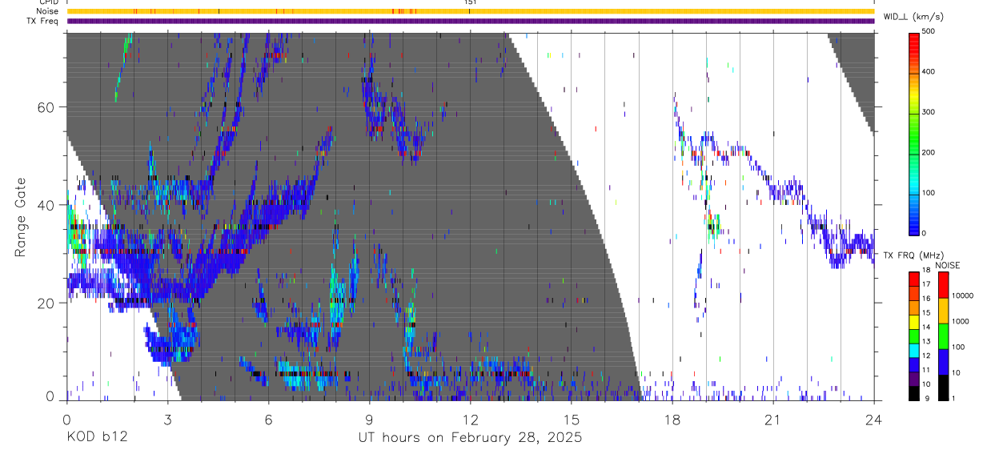Click the orange Noise strip above the plot

(470, 11)
